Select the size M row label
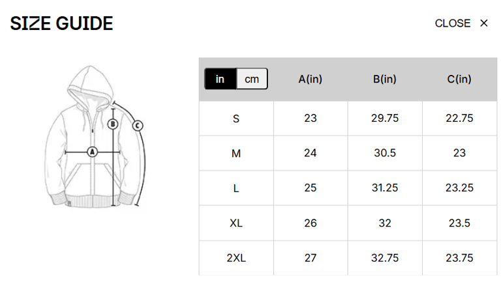Screen dimensions: 501x282 [236, 154]
